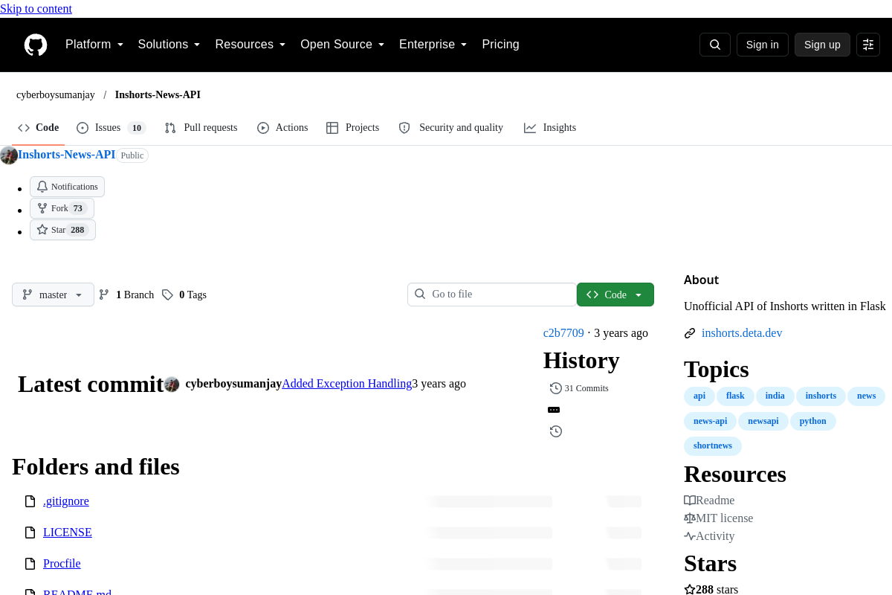The image size is (892, 595).
Task: Focus the Go to file field
Action: 492,295
